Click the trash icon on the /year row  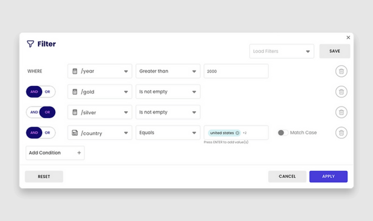[x=341, y=71]
